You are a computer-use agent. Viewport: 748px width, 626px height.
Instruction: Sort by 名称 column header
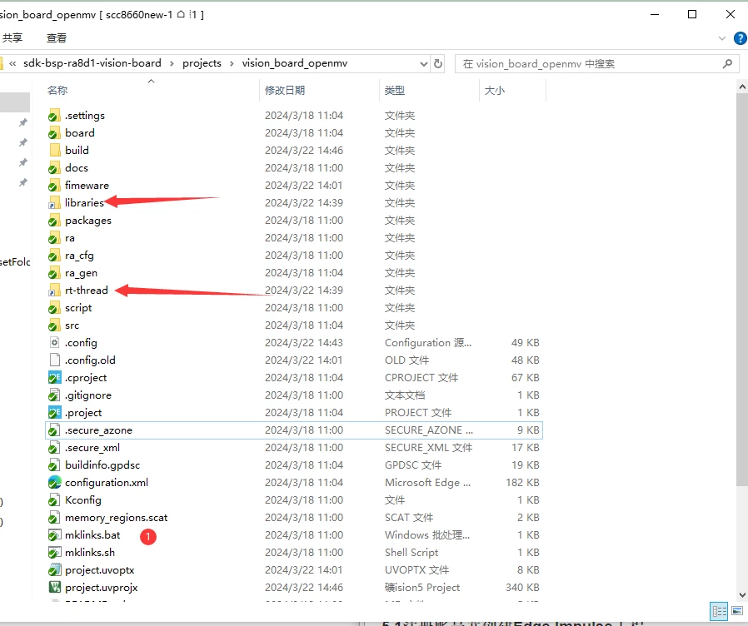[57, 90]
